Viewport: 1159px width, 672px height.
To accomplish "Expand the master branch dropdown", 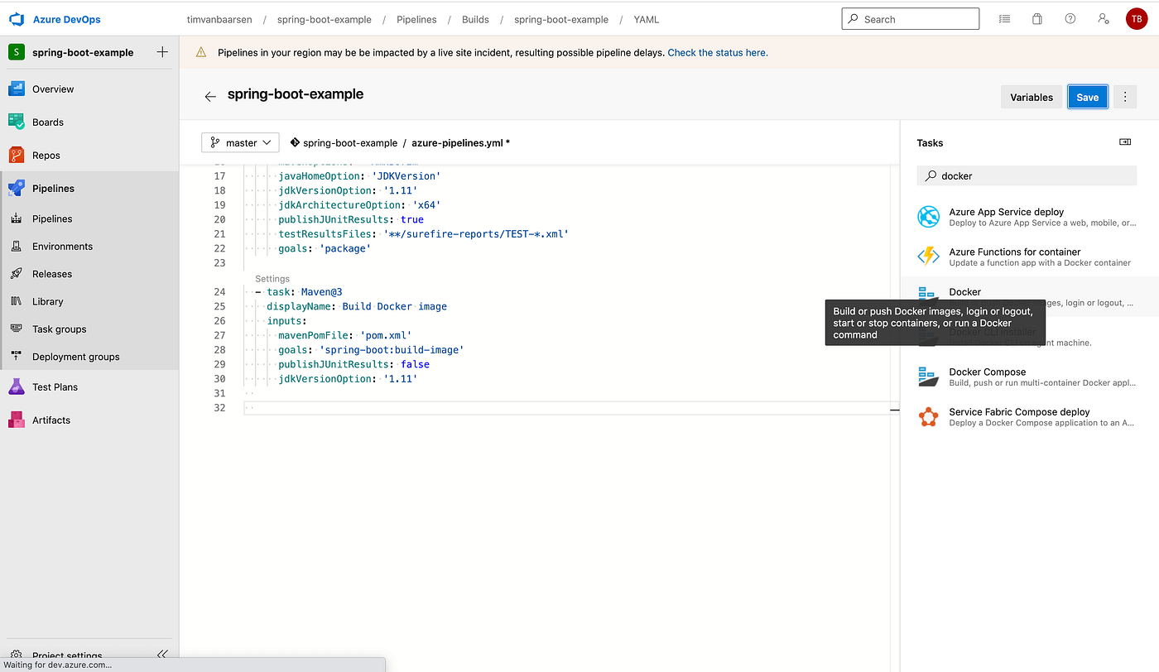I will 240,142.
